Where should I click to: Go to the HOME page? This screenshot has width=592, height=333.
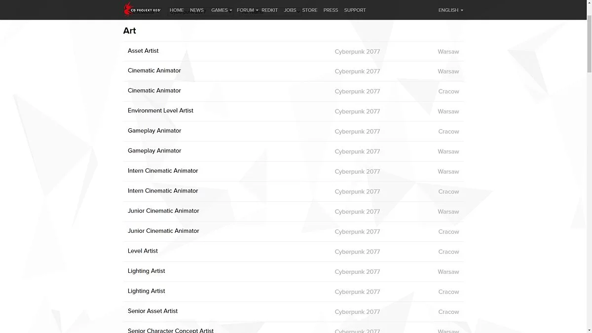click(177, 10)
